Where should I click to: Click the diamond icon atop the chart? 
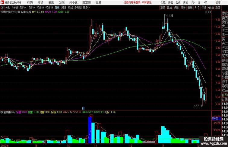click(x=206, y=12)
